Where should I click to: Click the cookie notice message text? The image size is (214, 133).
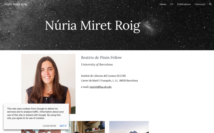(x=35, y=113)
